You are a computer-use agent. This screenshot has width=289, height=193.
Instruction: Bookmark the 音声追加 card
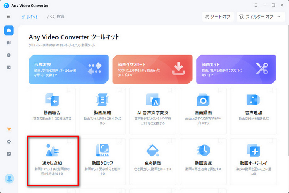click(271, 90)
